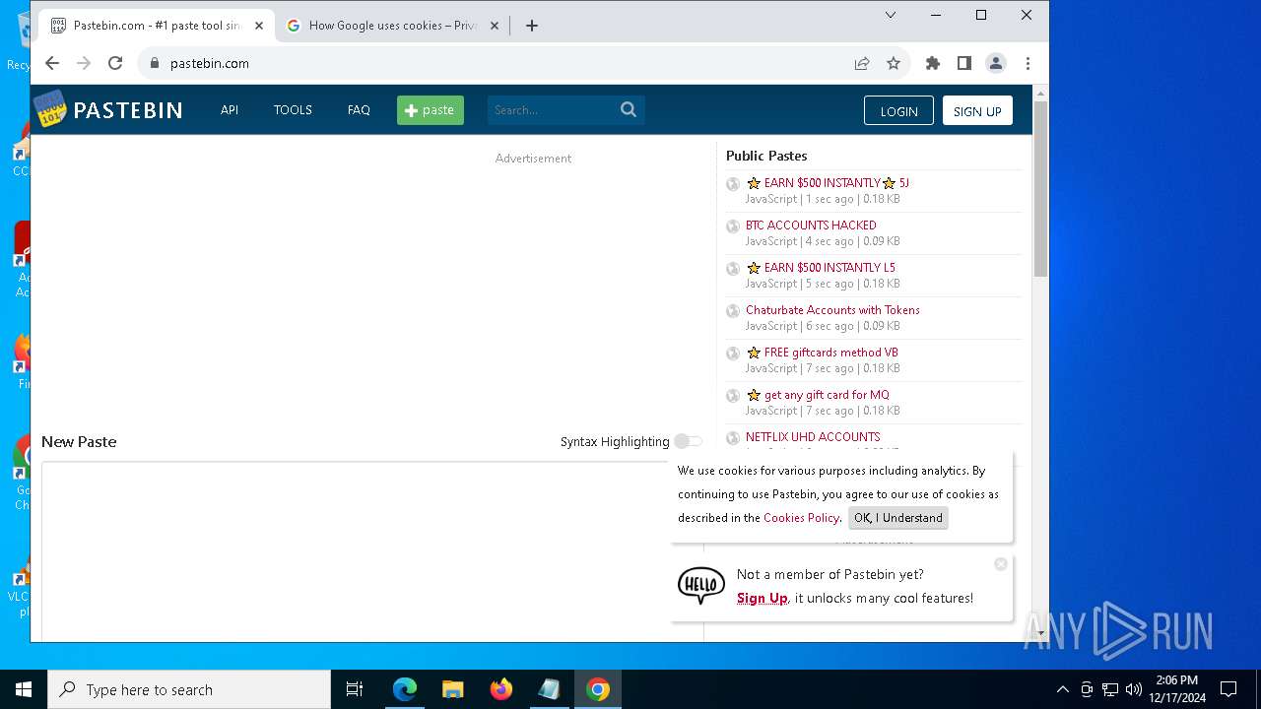1261x709 pixels.
Task: Close the 'Not a member' popup
Action: coord(1001,564)
